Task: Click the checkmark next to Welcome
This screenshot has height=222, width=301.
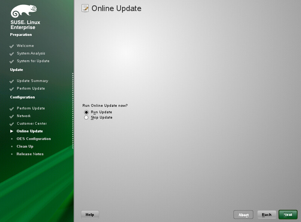Action: [12, 46]
